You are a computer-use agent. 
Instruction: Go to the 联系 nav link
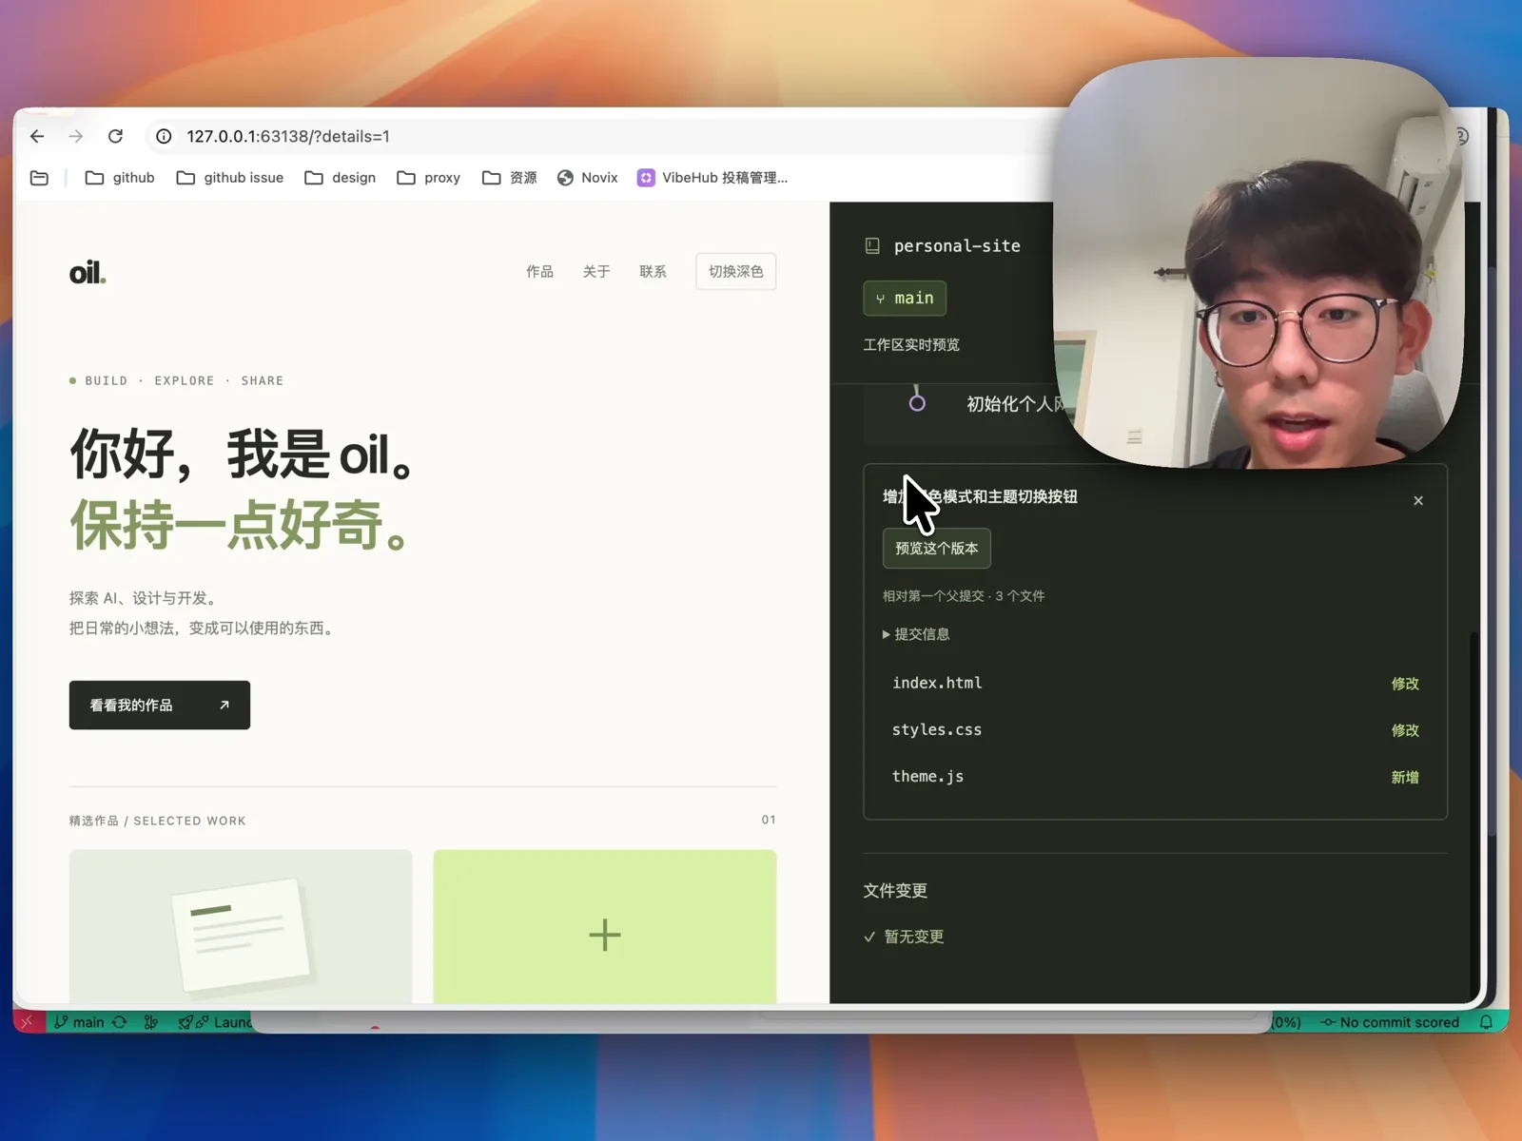[653, 272]
